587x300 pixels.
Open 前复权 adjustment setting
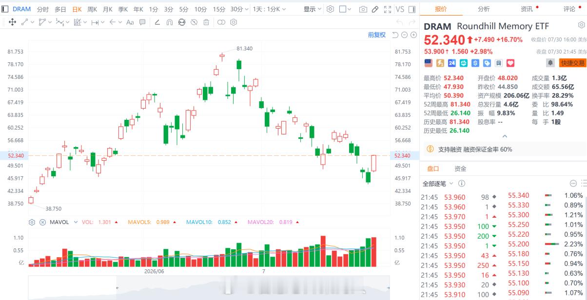[376, 35]
